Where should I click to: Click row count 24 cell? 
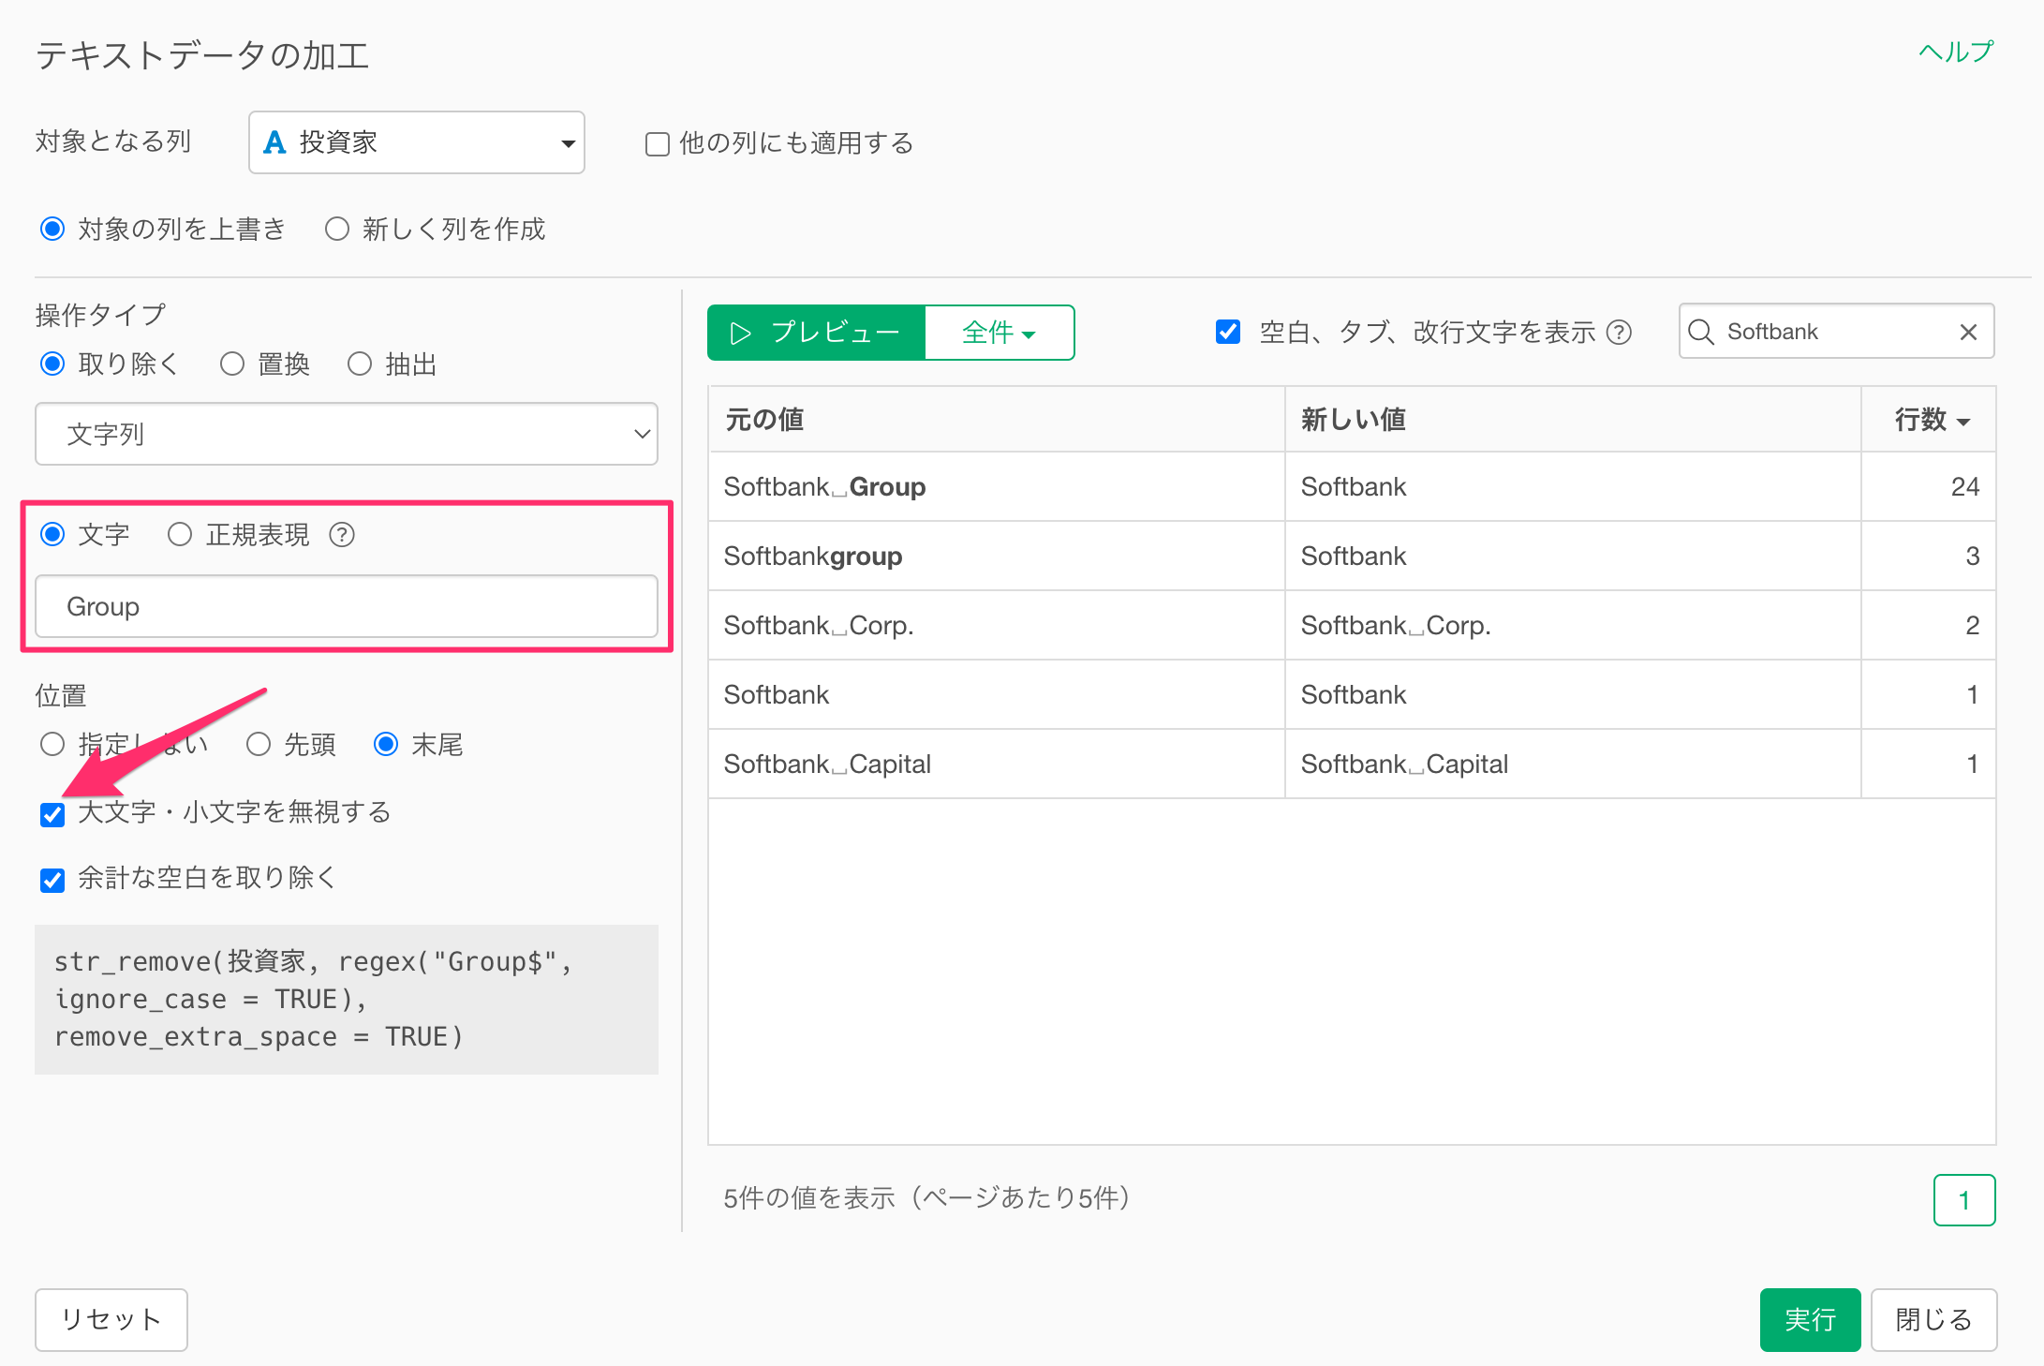coord(1929,487)
